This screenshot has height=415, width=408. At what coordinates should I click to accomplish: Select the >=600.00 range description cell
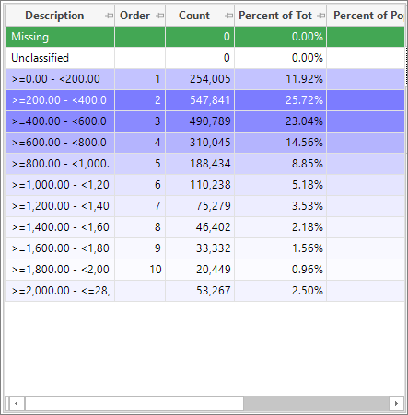coord(60,143)
